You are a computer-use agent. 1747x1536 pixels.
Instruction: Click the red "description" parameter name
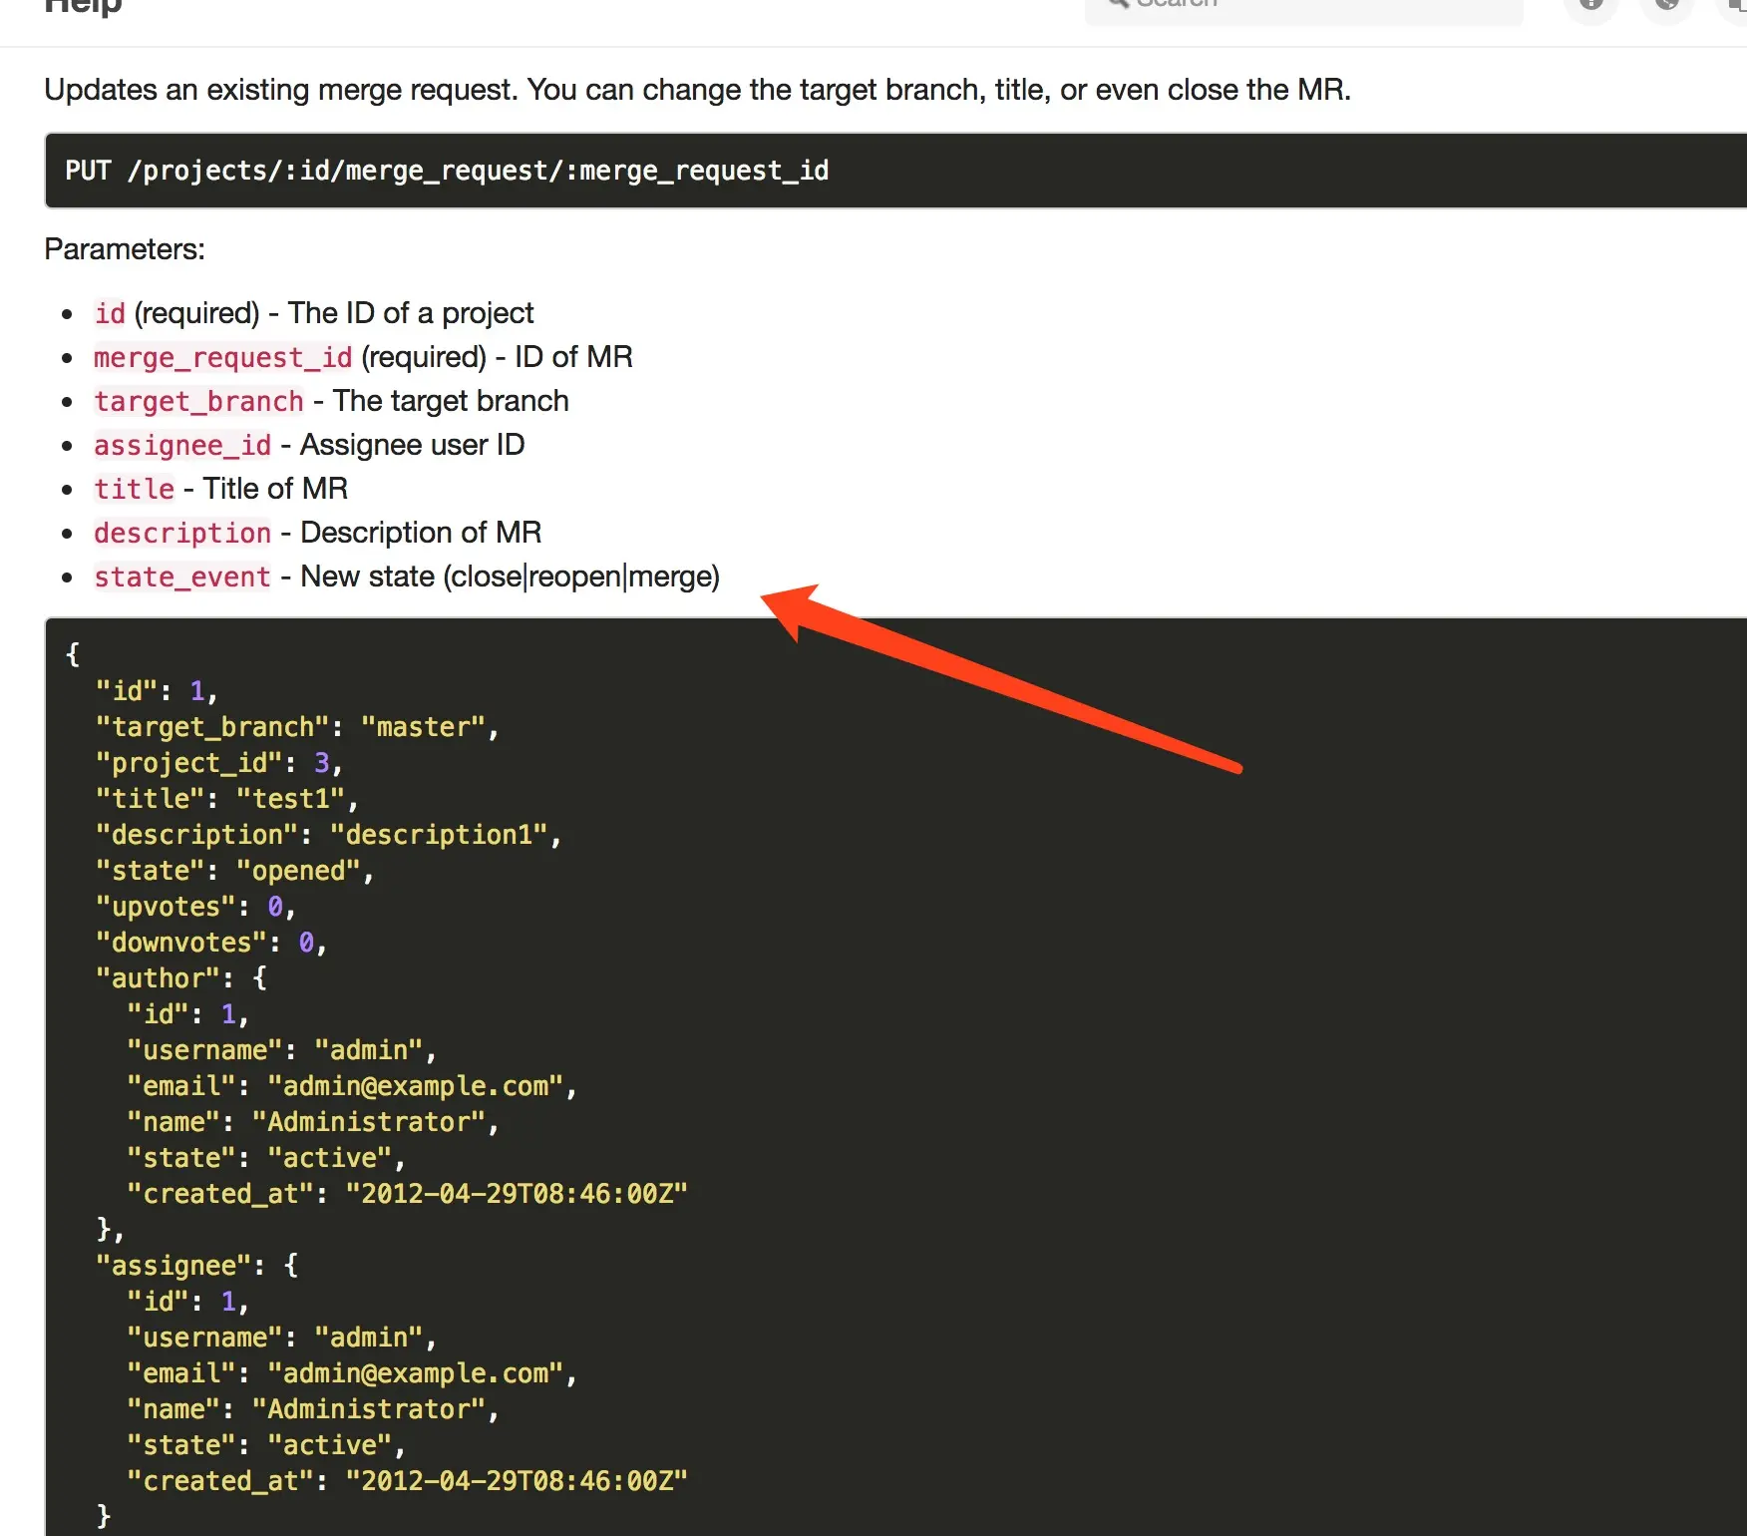[x=182, y=533]
